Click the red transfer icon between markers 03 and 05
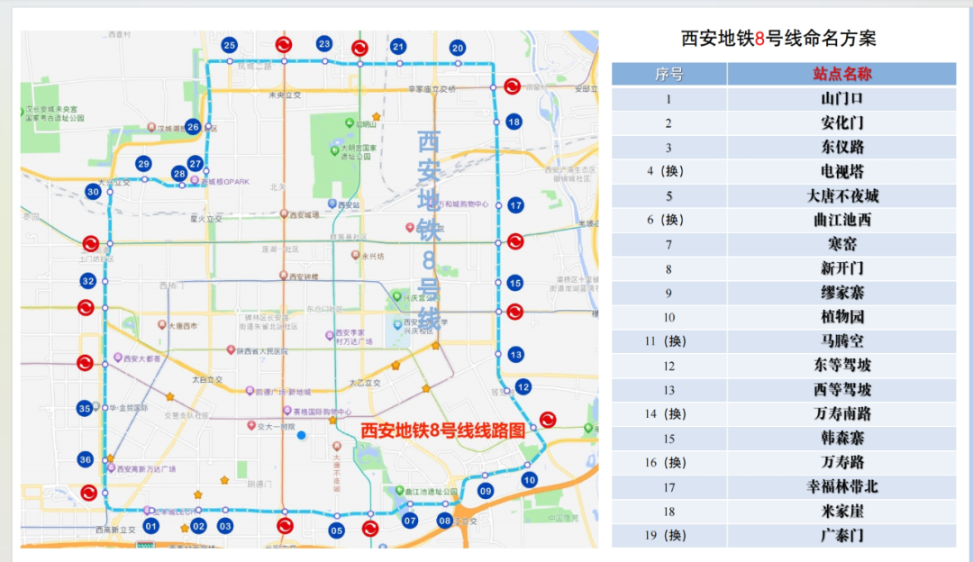 point(285,526)
